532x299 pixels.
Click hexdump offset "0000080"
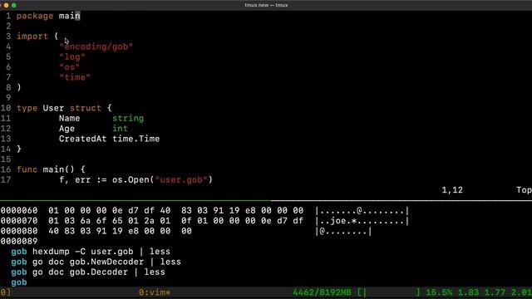(x=19, y=231)
